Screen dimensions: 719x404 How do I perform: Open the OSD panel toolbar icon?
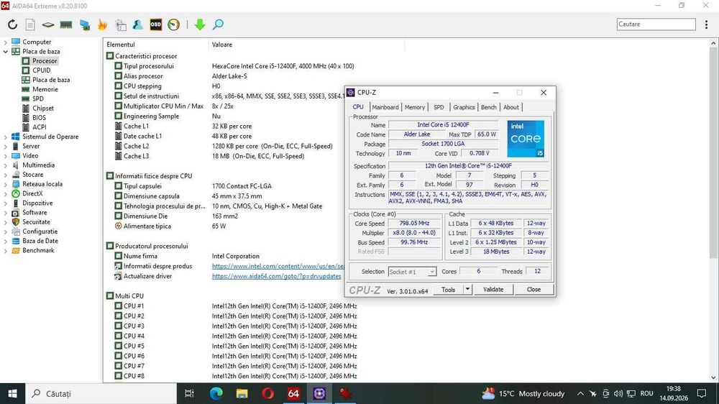156,24
